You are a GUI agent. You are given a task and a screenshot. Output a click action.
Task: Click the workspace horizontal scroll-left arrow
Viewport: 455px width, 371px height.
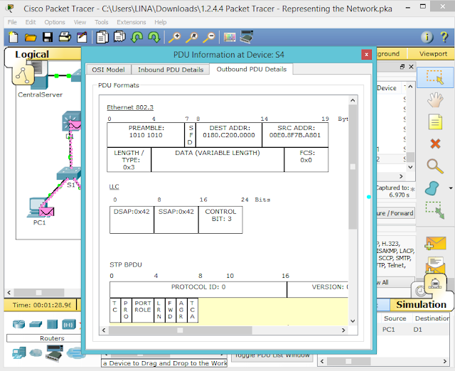9,292
